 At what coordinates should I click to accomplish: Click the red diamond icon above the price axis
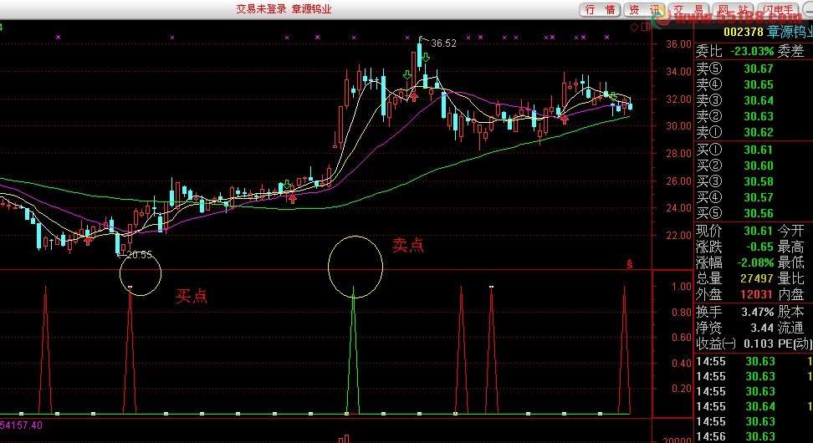click(x=634, y=27)
